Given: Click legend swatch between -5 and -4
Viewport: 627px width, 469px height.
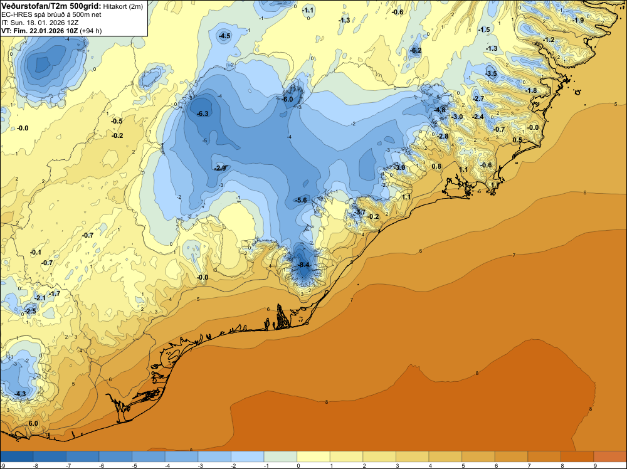Looking at the screenshot, I should click(x=149, y=456).
